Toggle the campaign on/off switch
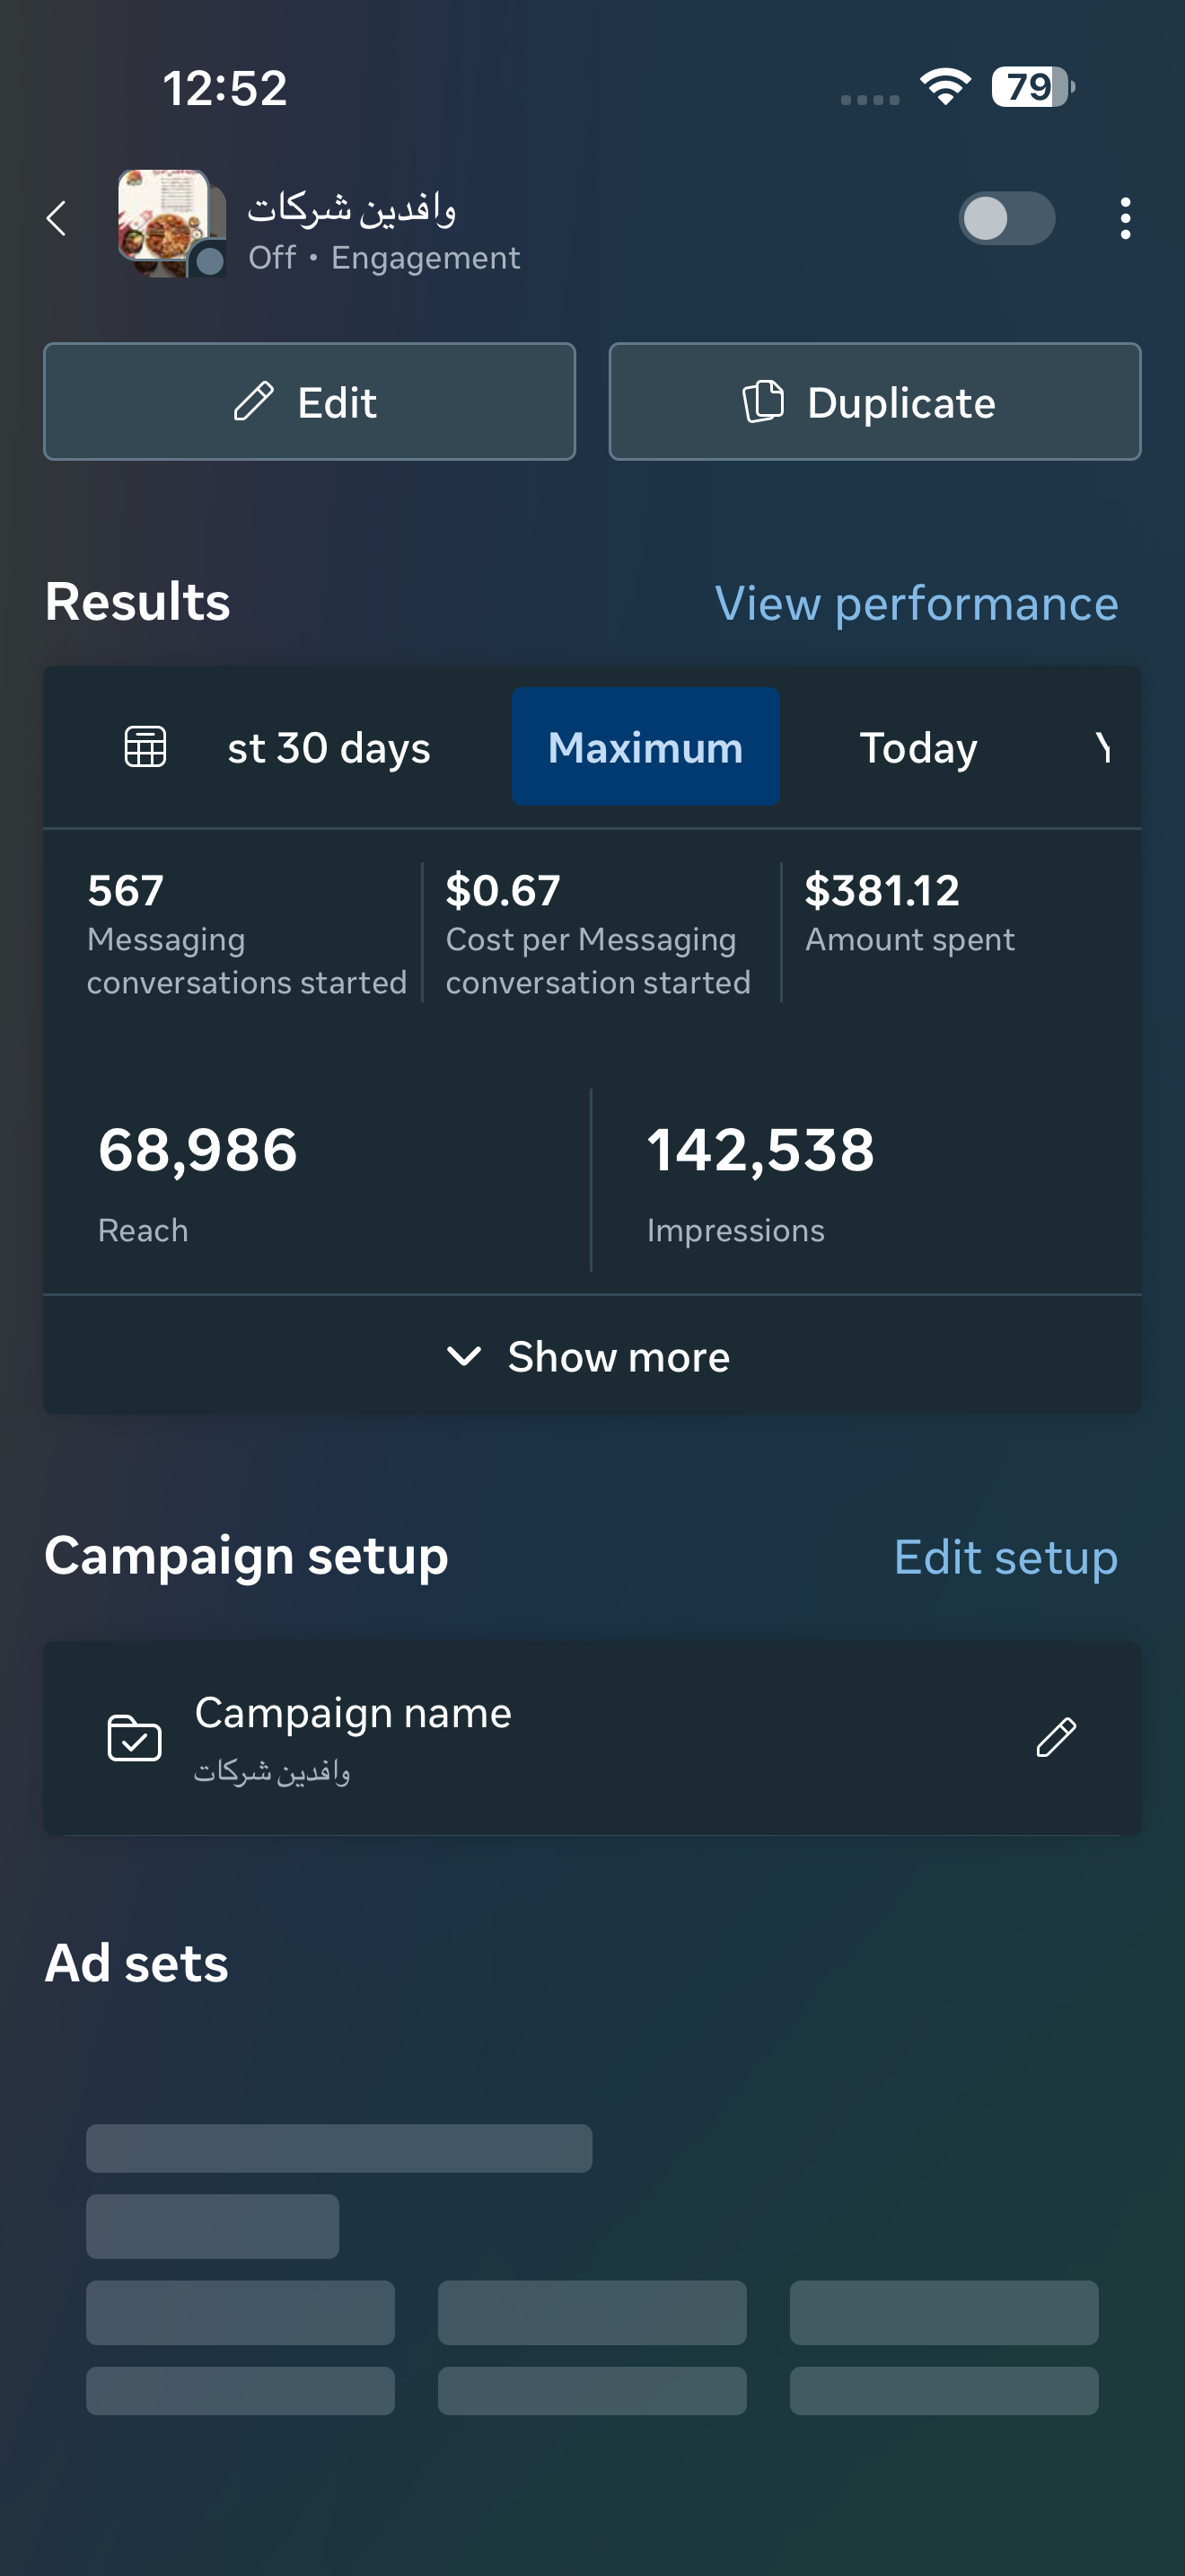This screenshot has height=2576, width=1185. [1006, 218]
